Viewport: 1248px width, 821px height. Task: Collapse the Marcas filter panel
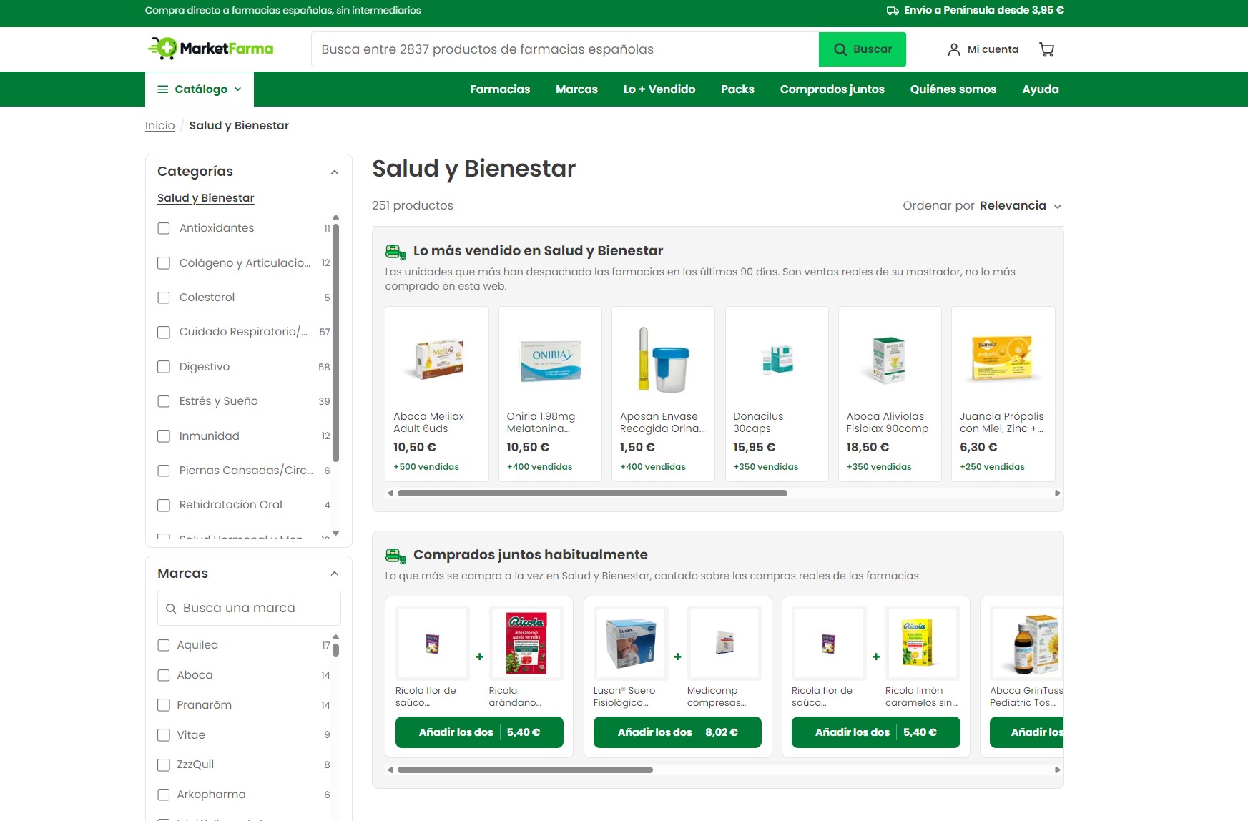(334, 574)
